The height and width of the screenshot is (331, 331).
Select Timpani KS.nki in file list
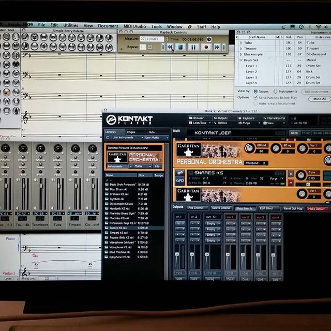(x=117, y=233)
